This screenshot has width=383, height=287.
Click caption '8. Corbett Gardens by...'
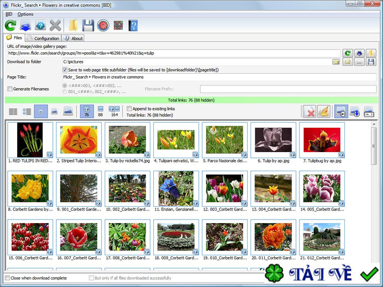tap(31, 209)
